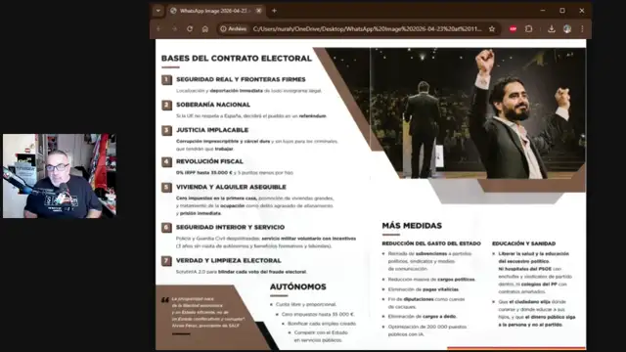
Task: Select the quotation mark icon in brown box
Action: point(165,300)
